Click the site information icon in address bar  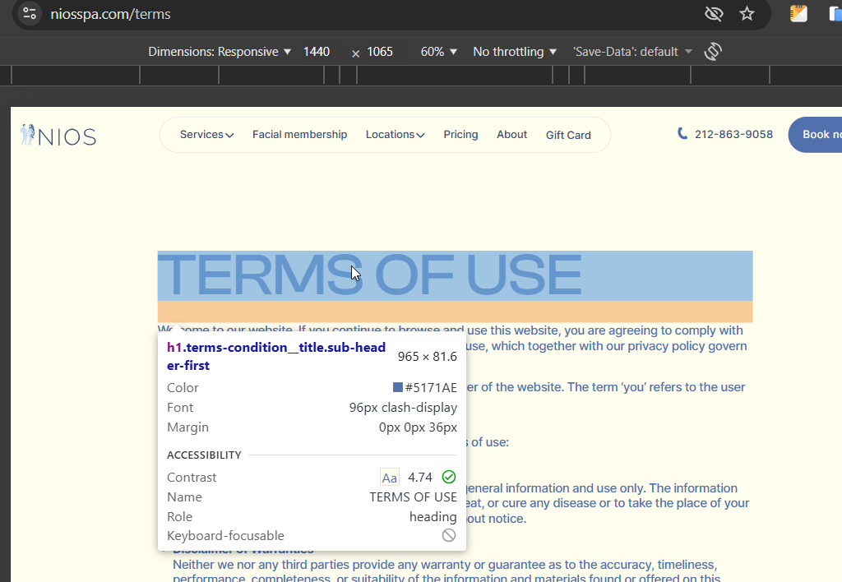click(x=30, y=14)
